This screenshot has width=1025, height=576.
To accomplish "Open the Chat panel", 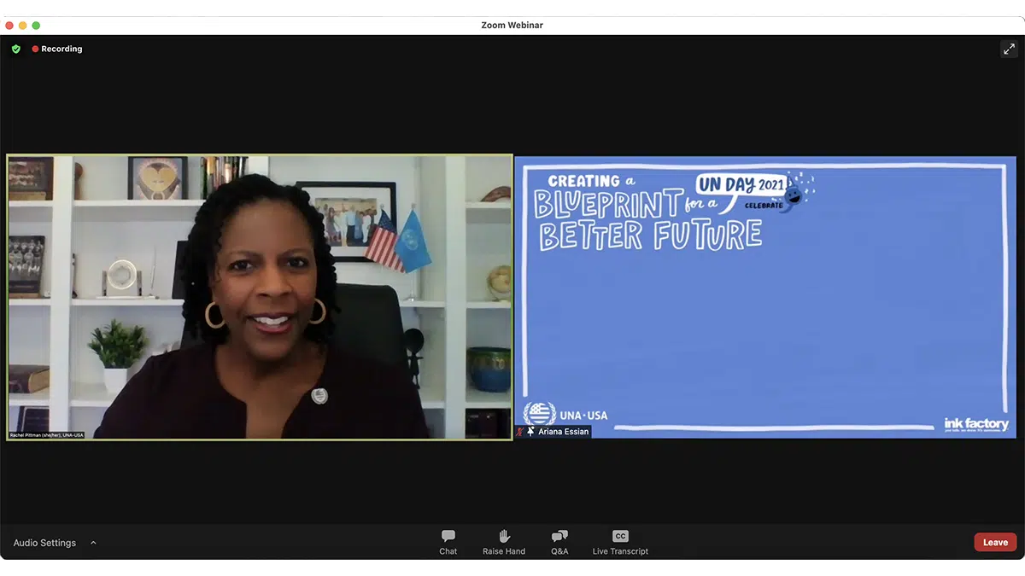I will (x=448, y=542).
